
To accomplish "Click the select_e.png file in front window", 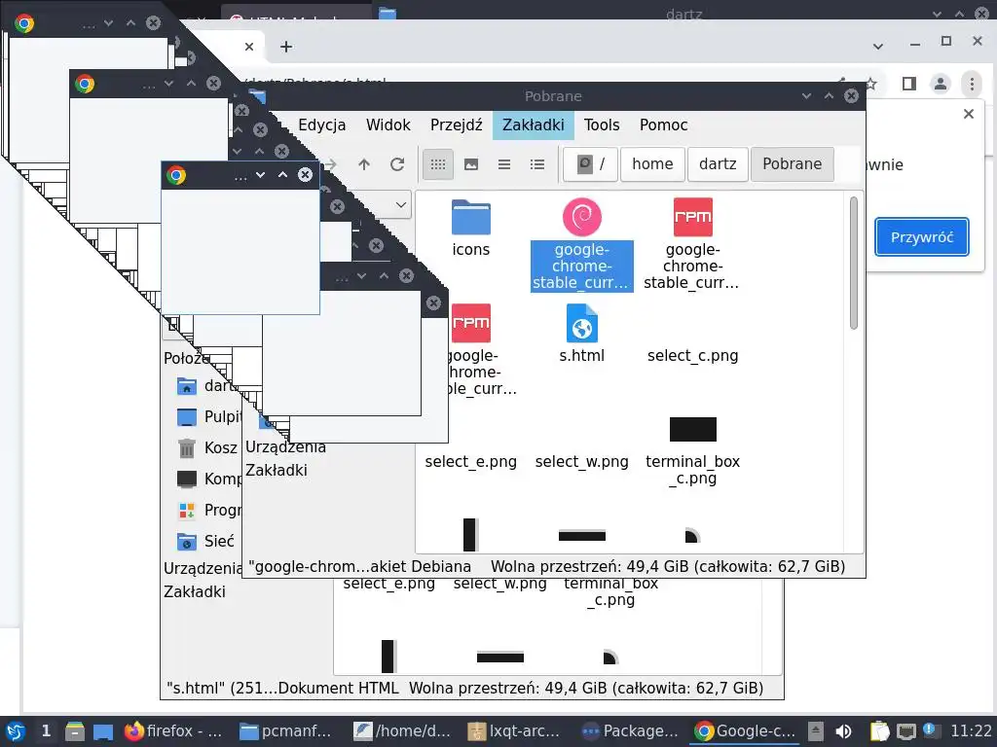I will click(x=470, y=462).
